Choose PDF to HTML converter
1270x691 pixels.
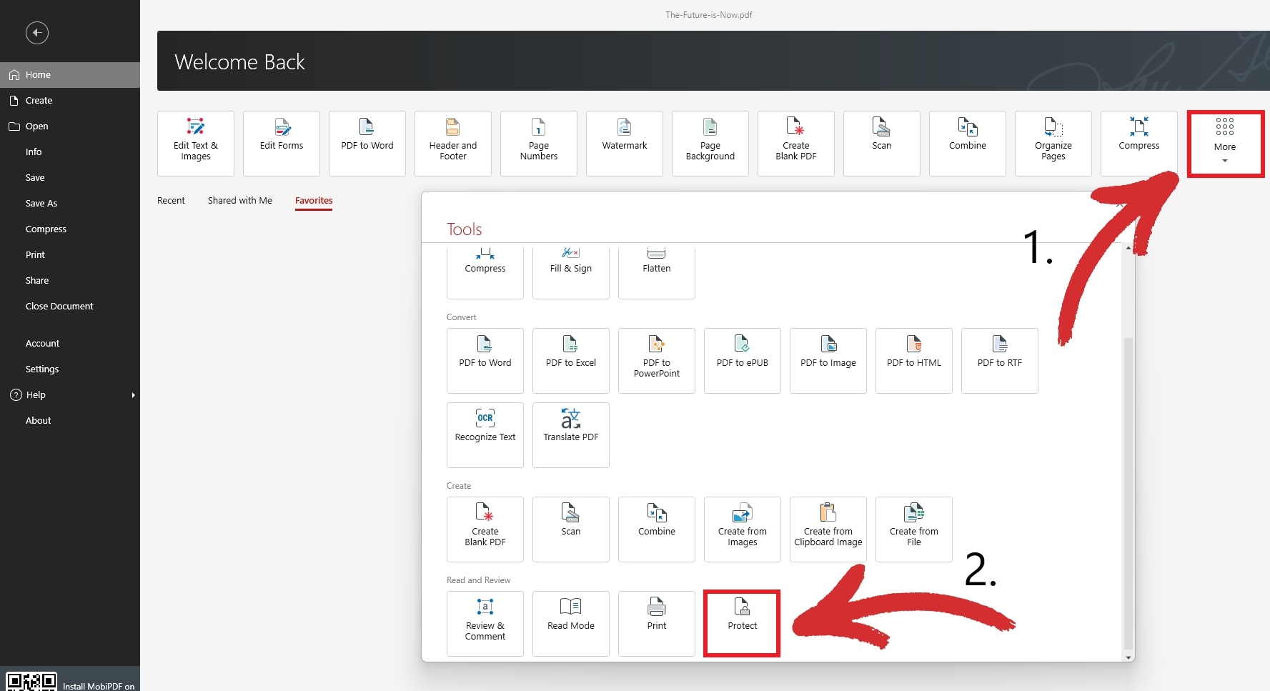914,361
